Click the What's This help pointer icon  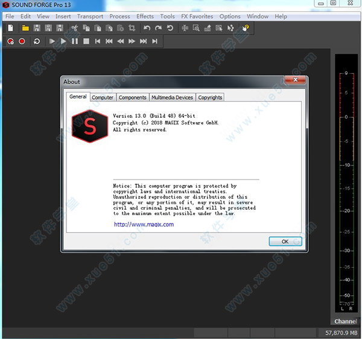(246, 28)
